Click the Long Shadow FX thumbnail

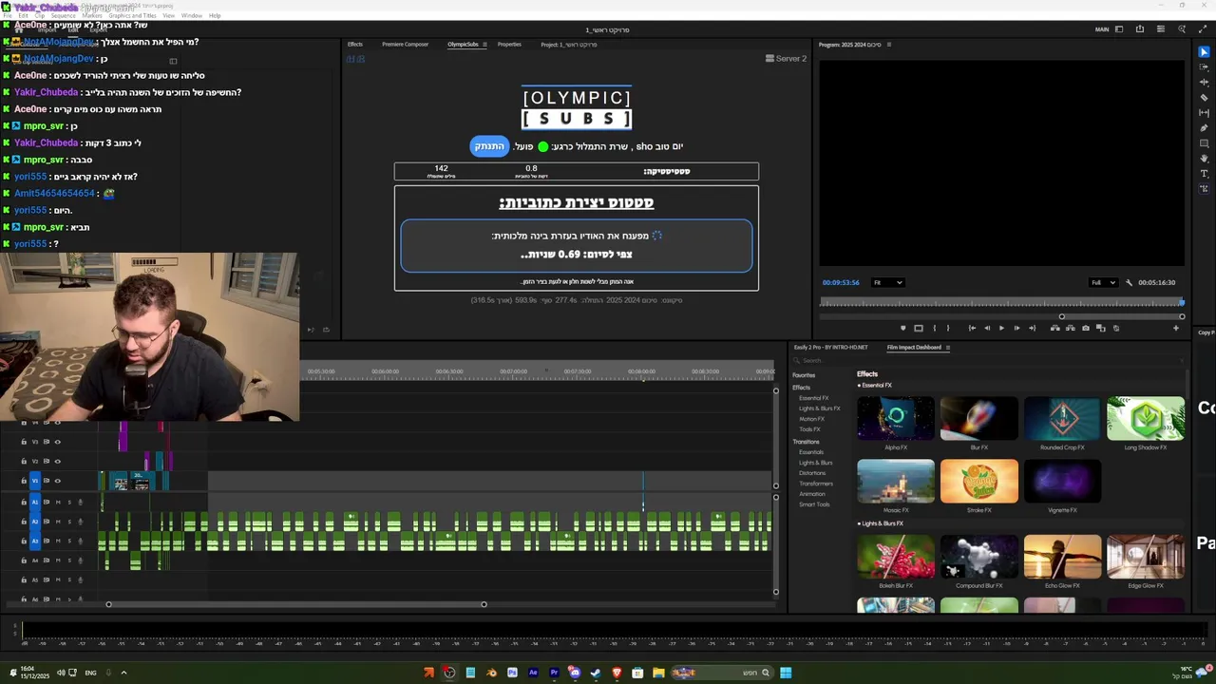point(1146,419)
